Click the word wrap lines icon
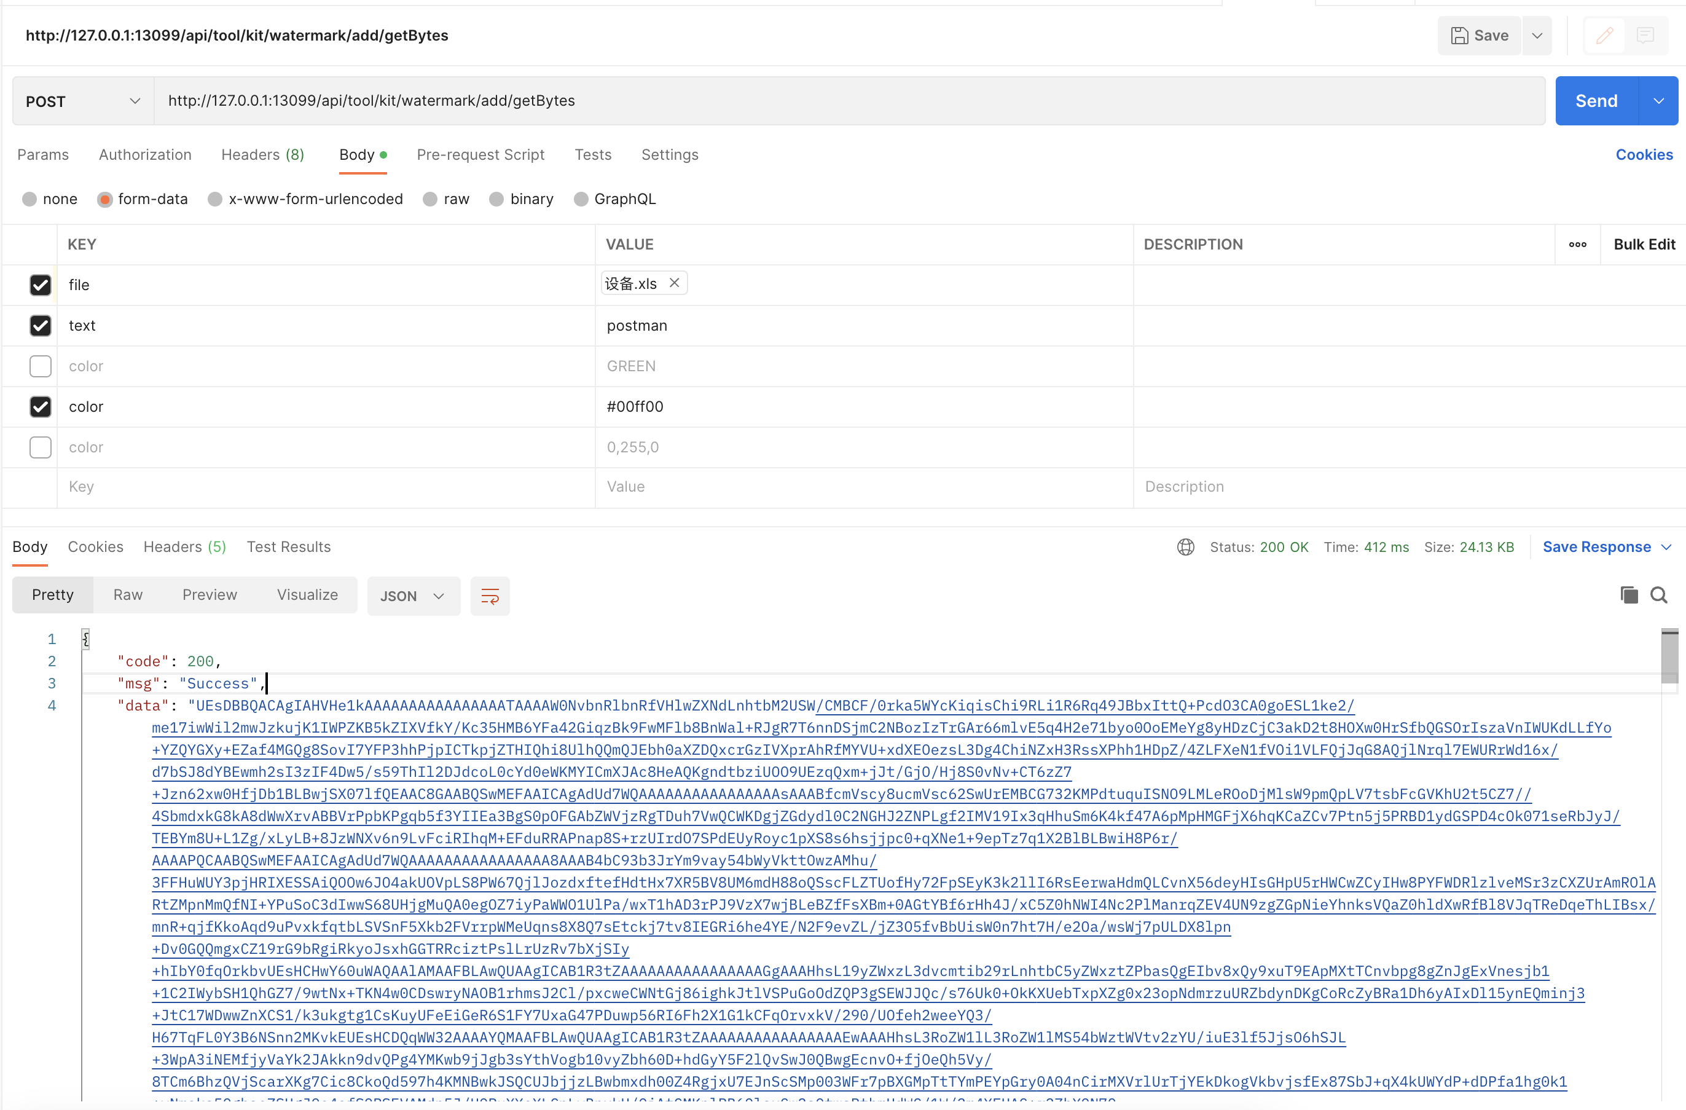1686x1110 pixels. [x=490, y=596]
